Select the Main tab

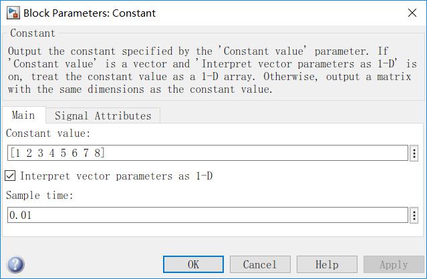point(23,115)
